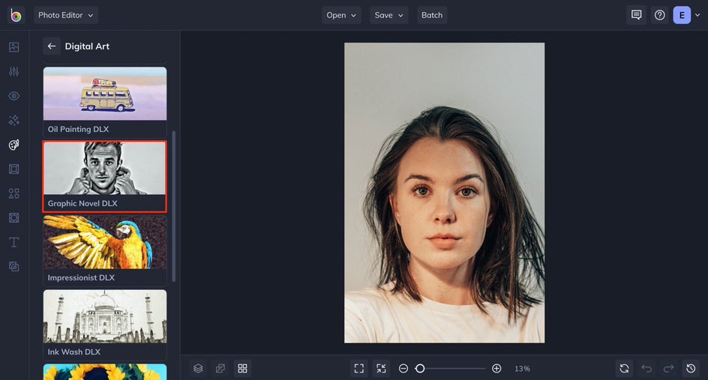The image size is (708, 380).
Task: Open the Frames sidebar icon
Action: click(x=14, y=169)
